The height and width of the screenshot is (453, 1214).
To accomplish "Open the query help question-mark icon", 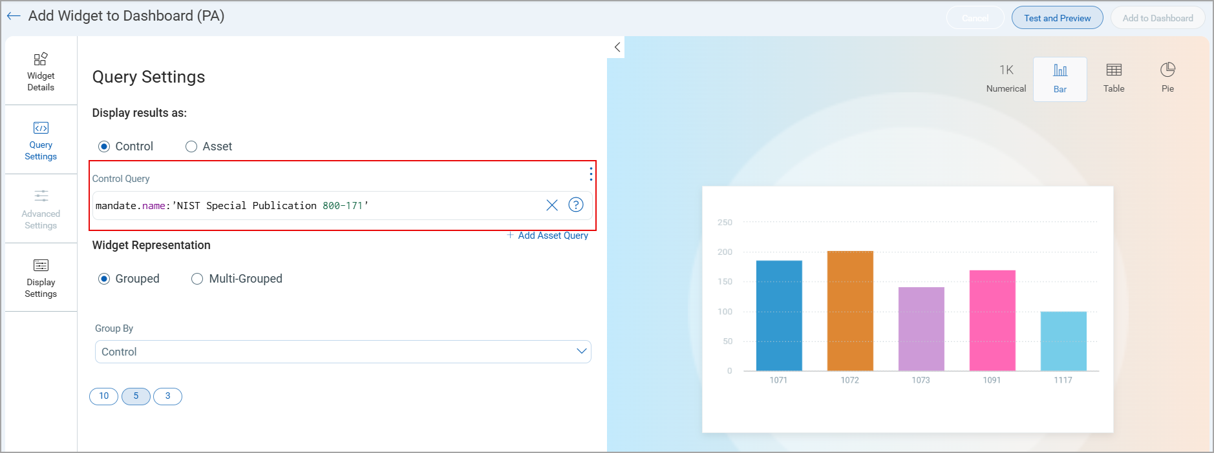I will coord(576,205).
